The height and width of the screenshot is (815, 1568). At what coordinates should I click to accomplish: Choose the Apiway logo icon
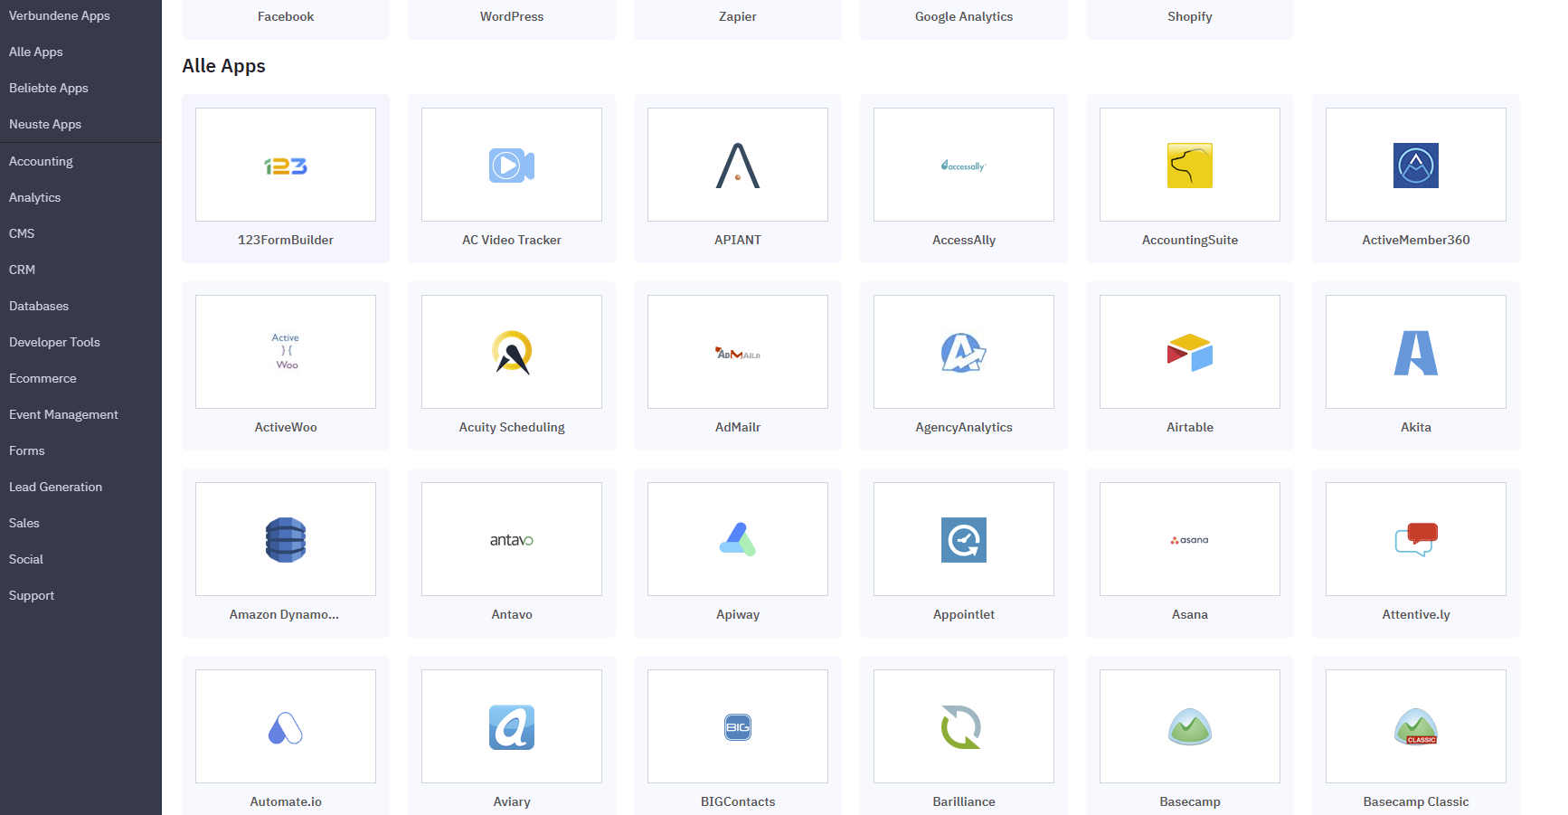pyautogui.click(x=738, y=539)
